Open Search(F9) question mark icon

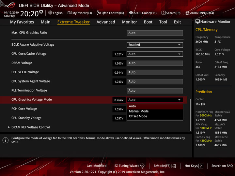point(164,13)
